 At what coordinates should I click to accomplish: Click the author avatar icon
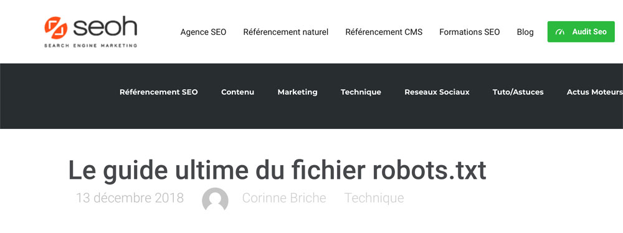pyautogui.click(x=215, y=199)
